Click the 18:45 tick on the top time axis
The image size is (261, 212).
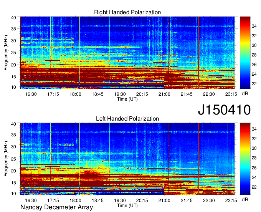[x=98, y=94]
